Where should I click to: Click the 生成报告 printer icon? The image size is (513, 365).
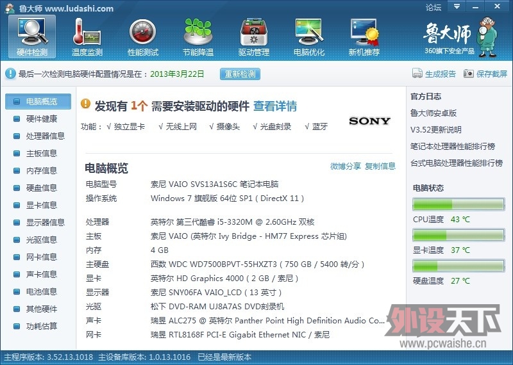(417, 74)
